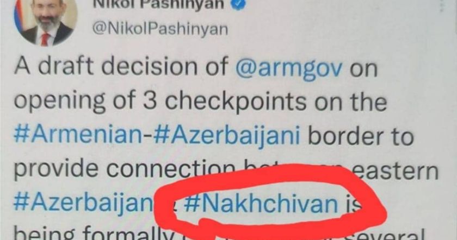Click the blue verified badge icon
This screenshot has height=240, width=457.
[x=238, y=4]
